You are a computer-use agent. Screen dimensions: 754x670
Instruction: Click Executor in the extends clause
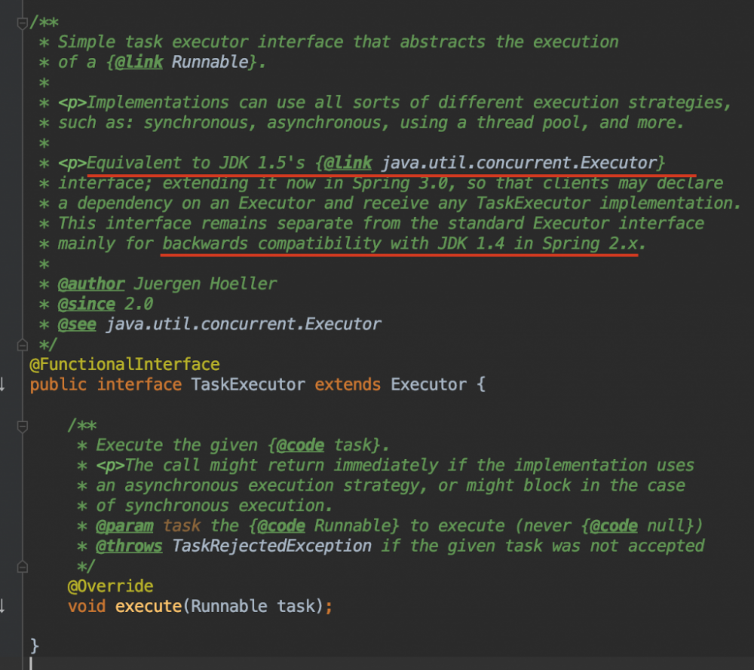coord(428,385)
